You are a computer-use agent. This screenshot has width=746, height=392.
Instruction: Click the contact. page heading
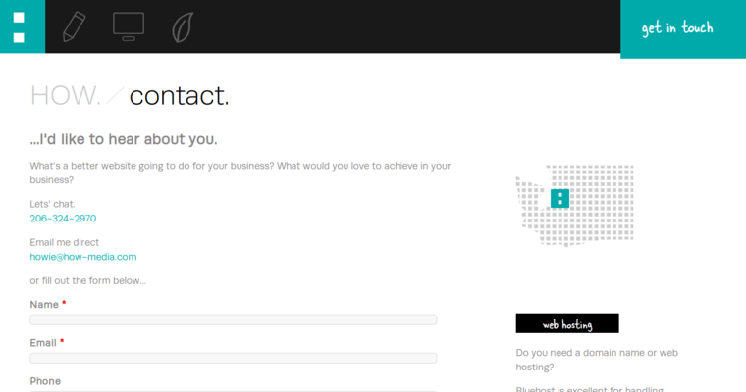(x=179, y=96)
